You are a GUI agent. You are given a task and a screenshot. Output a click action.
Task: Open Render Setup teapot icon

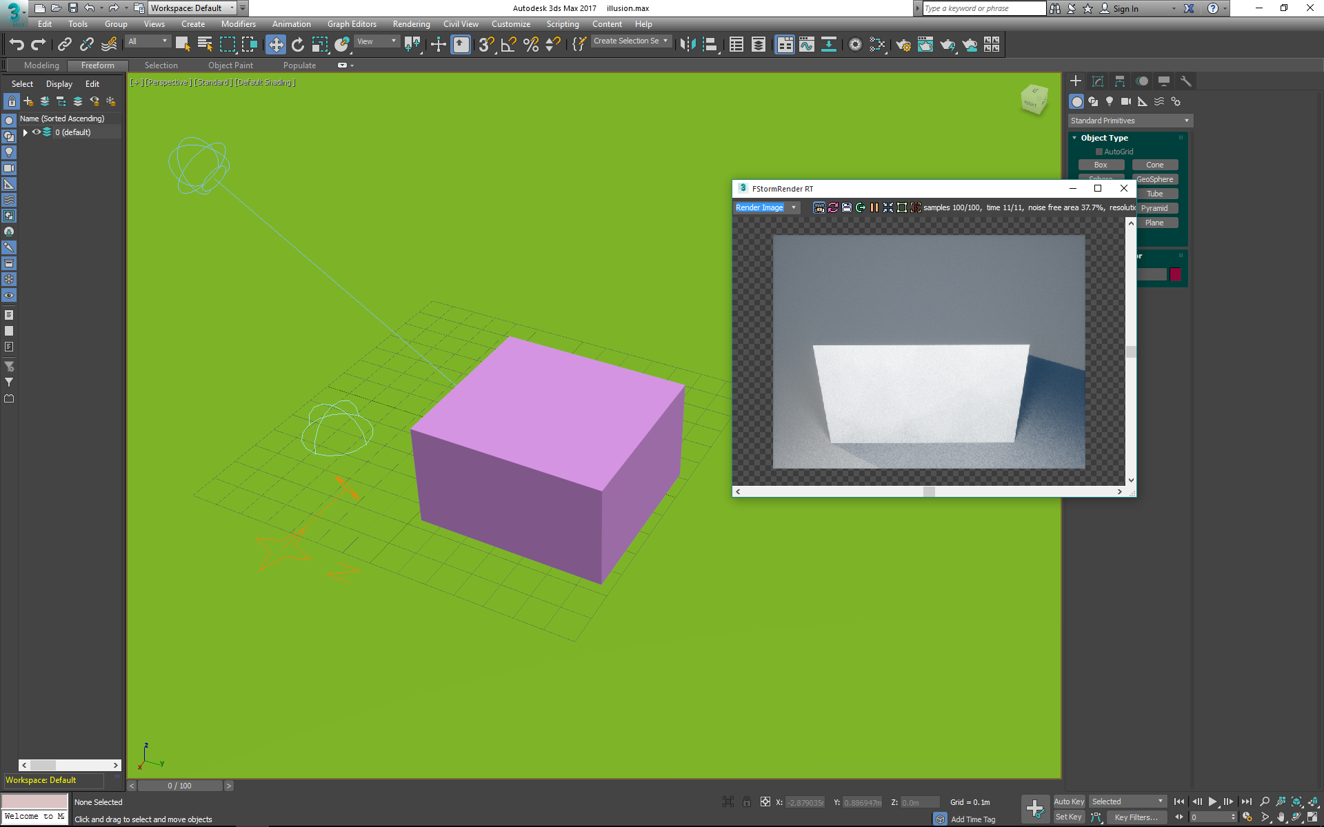(x=903, y=45)
